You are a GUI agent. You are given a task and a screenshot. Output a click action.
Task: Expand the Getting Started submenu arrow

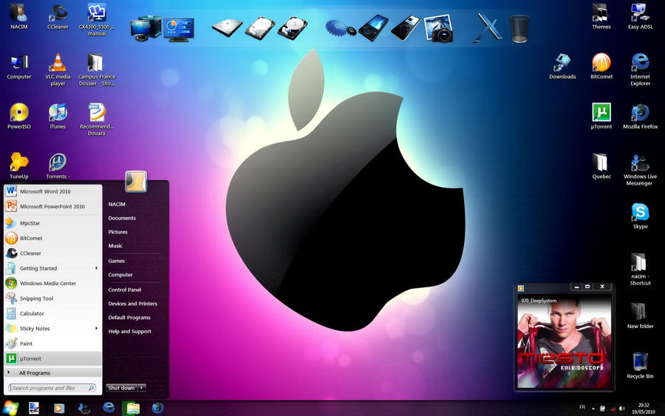pos(96,268)
